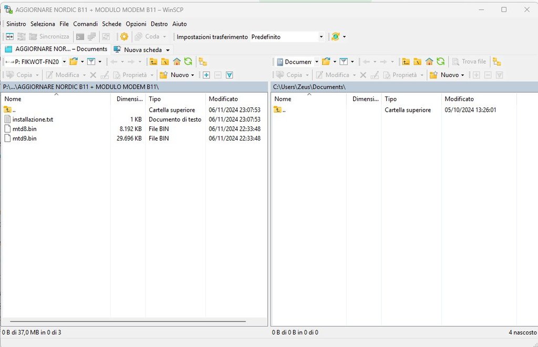Viewport: 538px width, 347px height.
Task: Toggle the left panel directory tree icon
Action: pos(202,62)
